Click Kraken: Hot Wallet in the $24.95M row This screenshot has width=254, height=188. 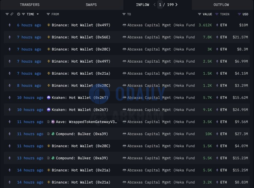80,110
